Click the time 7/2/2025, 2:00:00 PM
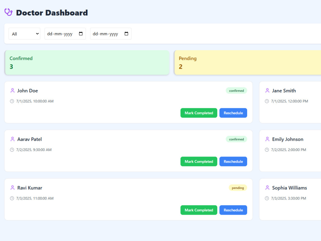This screenshot has width=321, height=241. [x=289, y=150]
